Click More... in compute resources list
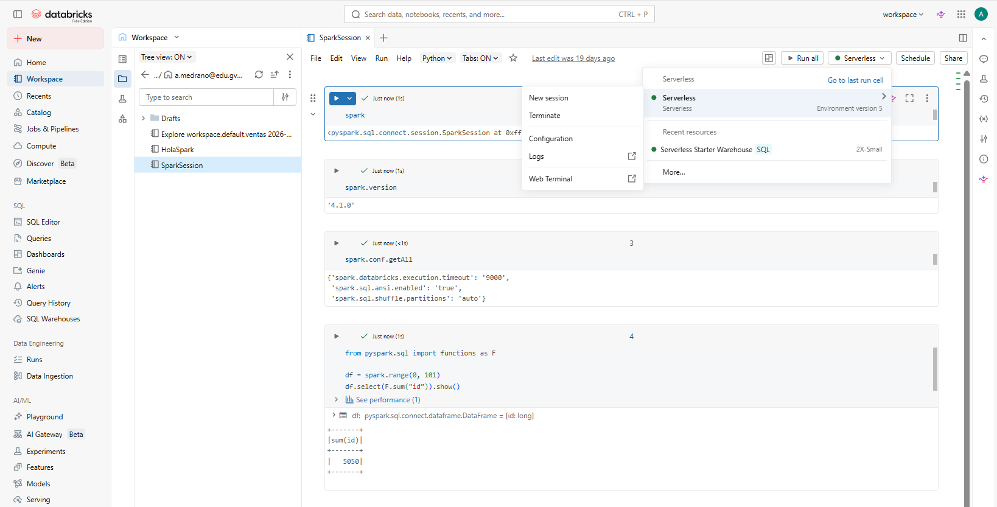The height and width of the screenshot is (507, 997). pyautogui.click(x=674, y=172)
